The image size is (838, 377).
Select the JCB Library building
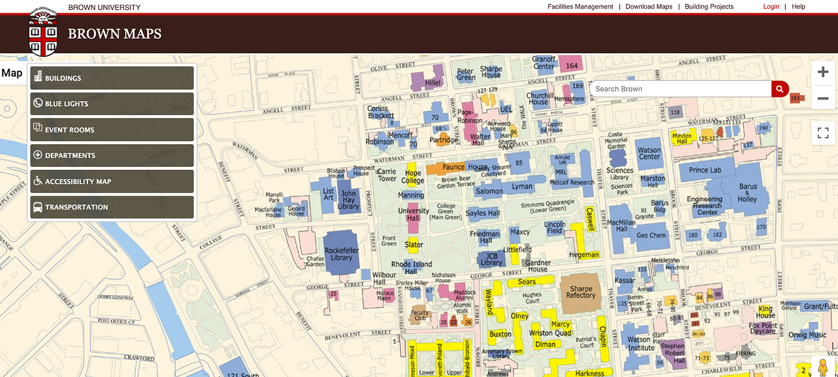pyautogui.click(x=491, y=259)
